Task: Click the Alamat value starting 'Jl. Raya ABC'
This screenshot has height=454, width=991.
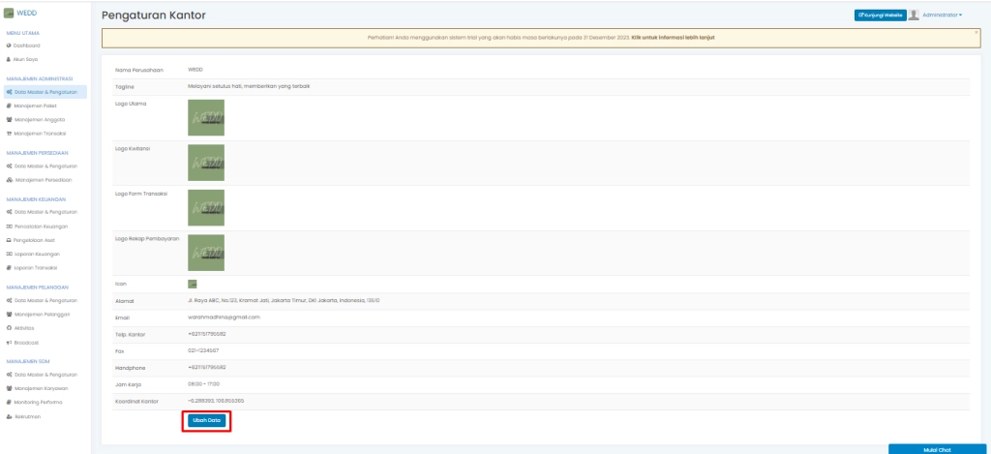Action: coord(284,300)
